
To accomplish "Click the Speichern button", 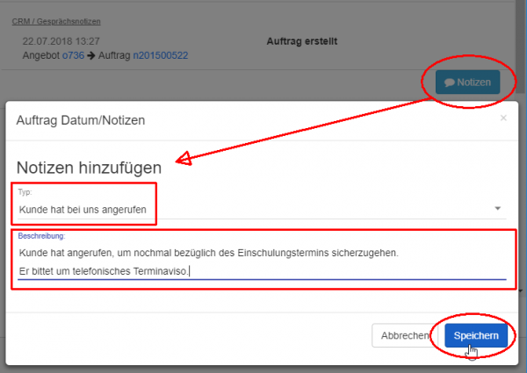I will 476,335.
